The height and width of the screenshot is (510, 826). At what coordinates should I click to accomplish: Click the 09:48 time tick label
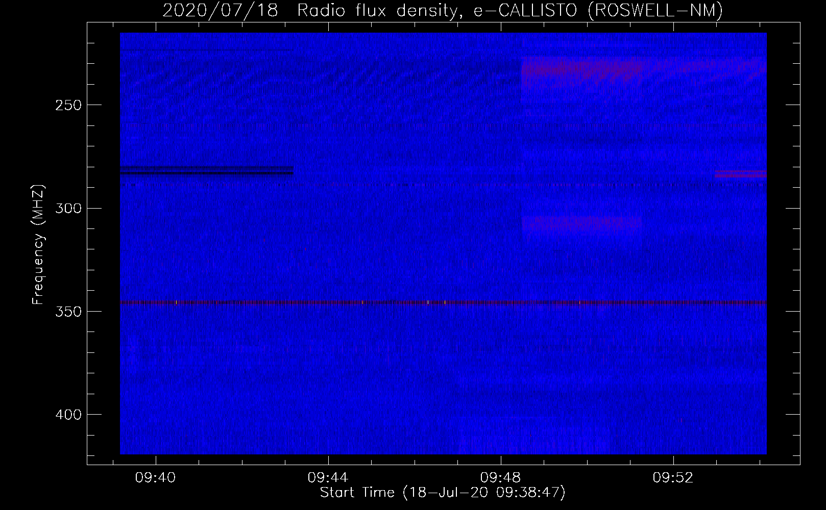pos(500,477)
